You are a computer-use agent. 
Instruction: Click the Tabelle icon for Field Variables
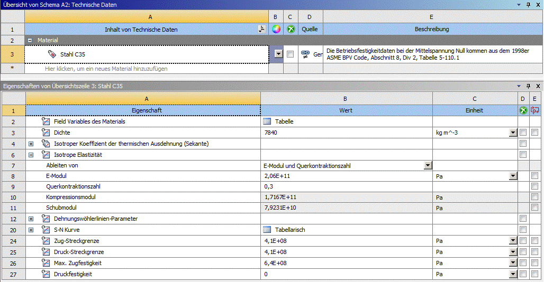tap(267, 121)
